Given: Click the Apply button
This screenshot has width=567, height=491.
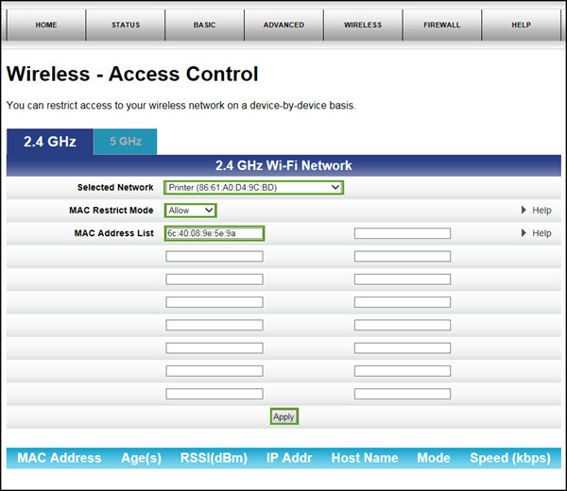Looking at the screenshot, I should [x=283, y=416].
